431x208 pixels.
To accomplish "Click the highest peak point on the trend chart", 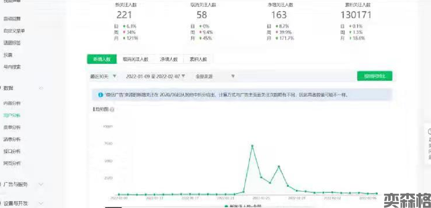I will [252, 146].
